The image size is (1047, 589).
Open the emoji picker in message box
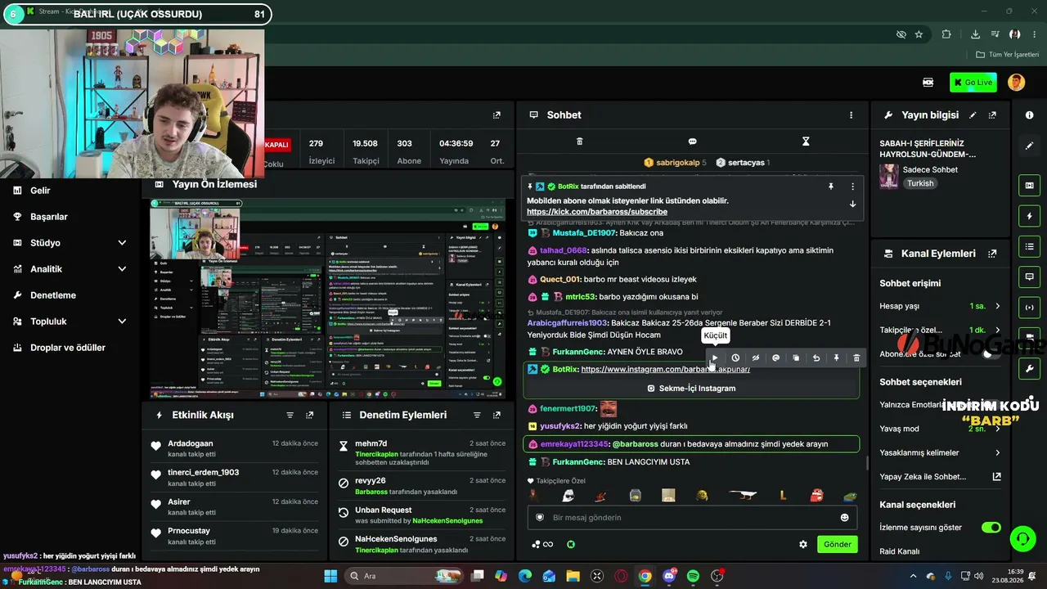[x=845, y=518]
